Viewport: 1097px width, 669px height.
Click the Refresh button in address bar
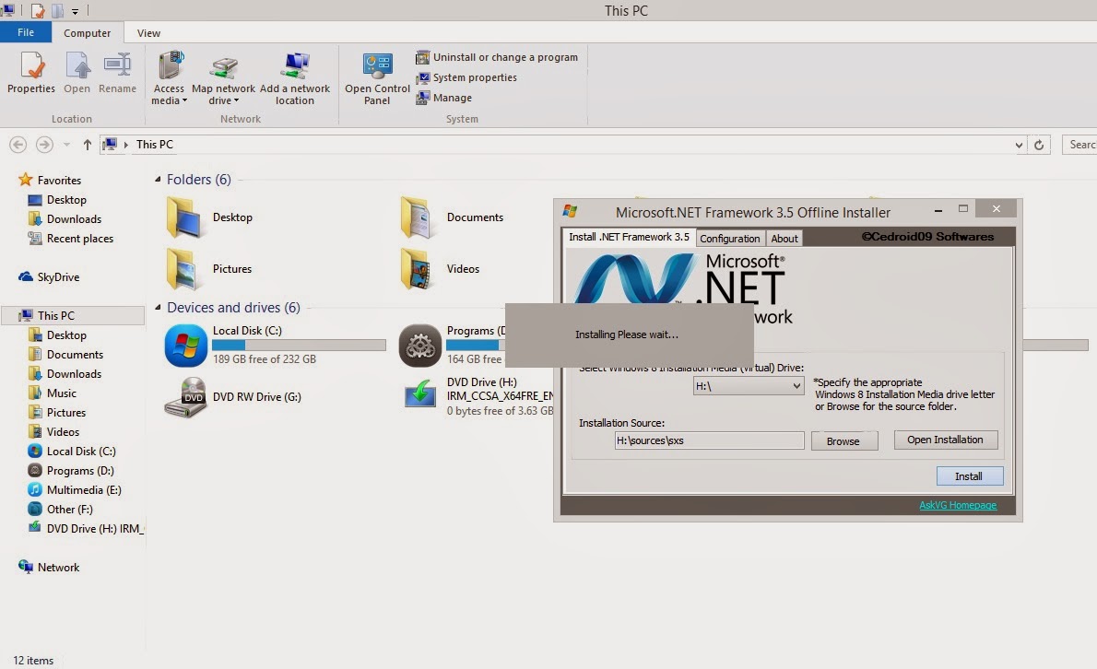point(1039,145)
